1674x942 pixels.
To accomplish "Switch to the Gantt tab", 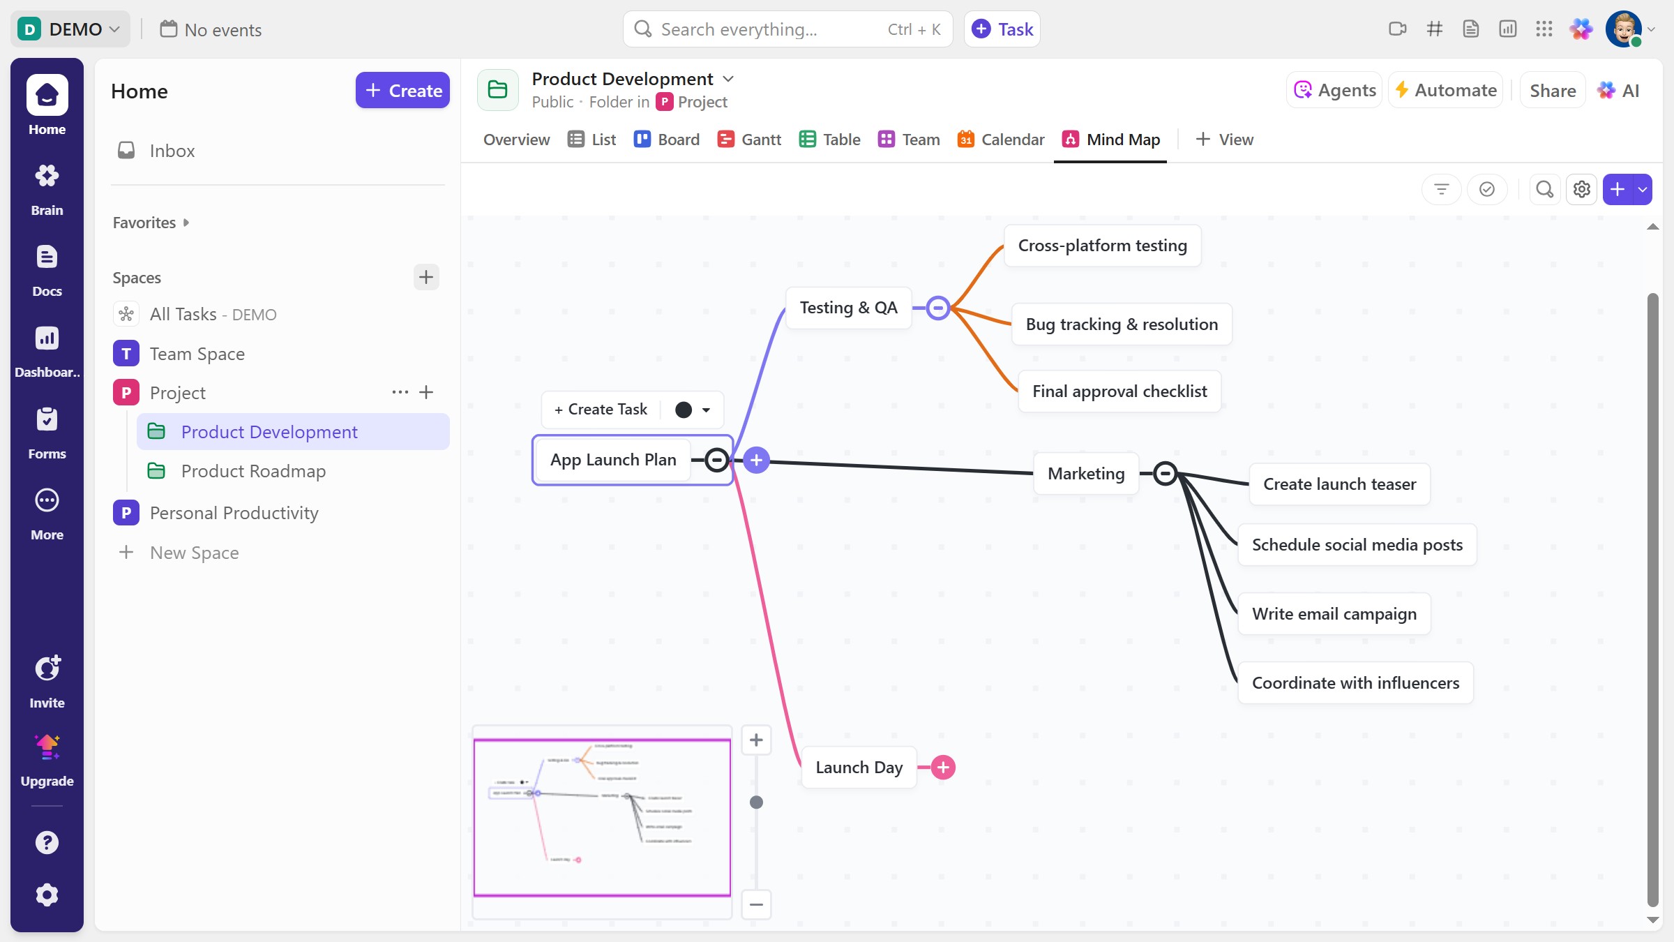I will pos(749,140).
